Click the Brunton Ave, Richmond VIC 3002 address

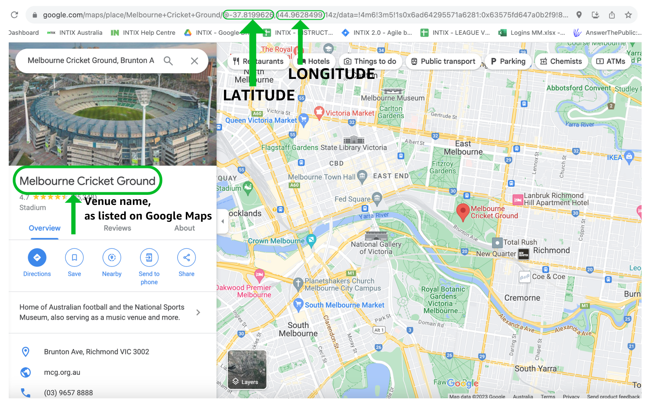coord(97,352)
